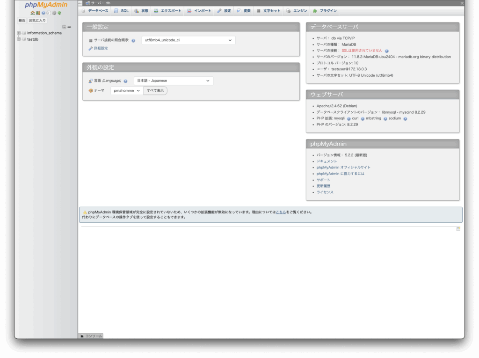The width and height of the screenshot is (479, 358).
Task: Click the collapse-all icon in navigation tree
Action: [64, 27]
